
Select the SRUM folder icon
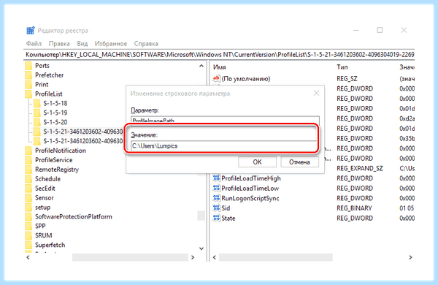(x=28, y=235)
